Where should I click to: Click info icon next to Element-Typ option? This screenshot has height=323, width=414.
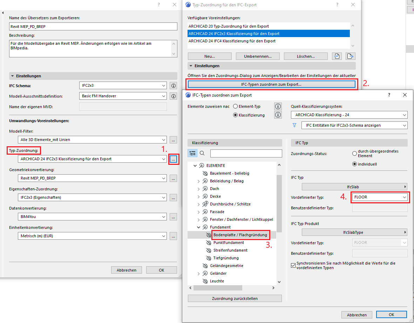tap(278, 106)
